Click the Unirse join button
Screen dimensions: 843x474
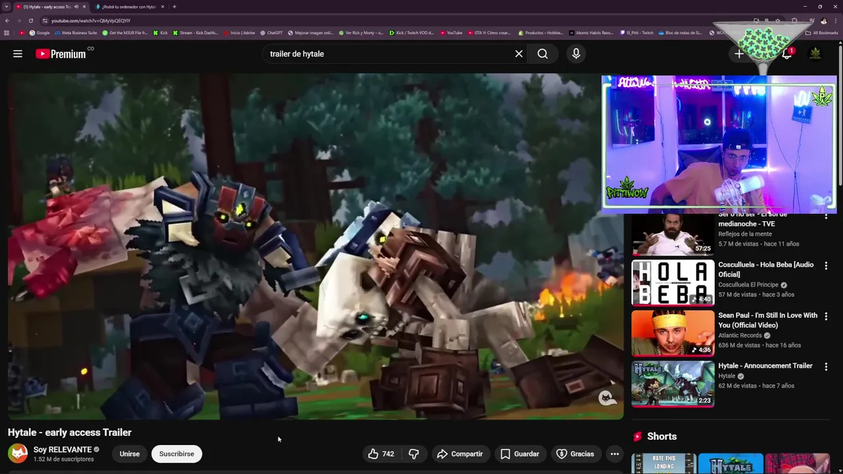(x=130, y=454)
